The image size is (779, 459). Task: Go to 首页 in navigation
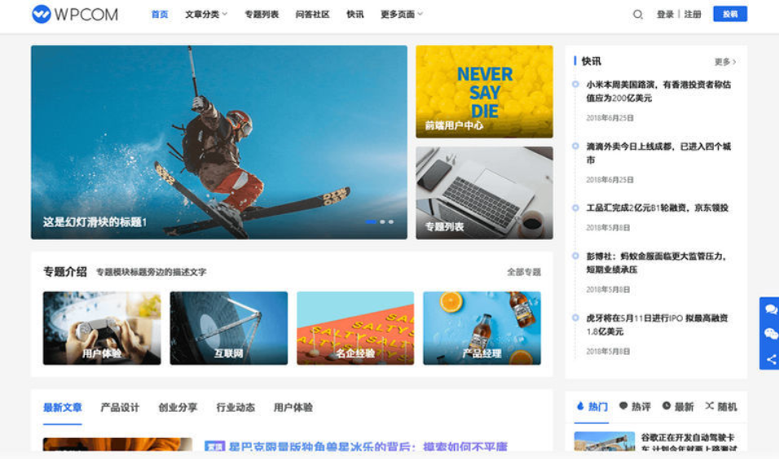click(160, 15)
